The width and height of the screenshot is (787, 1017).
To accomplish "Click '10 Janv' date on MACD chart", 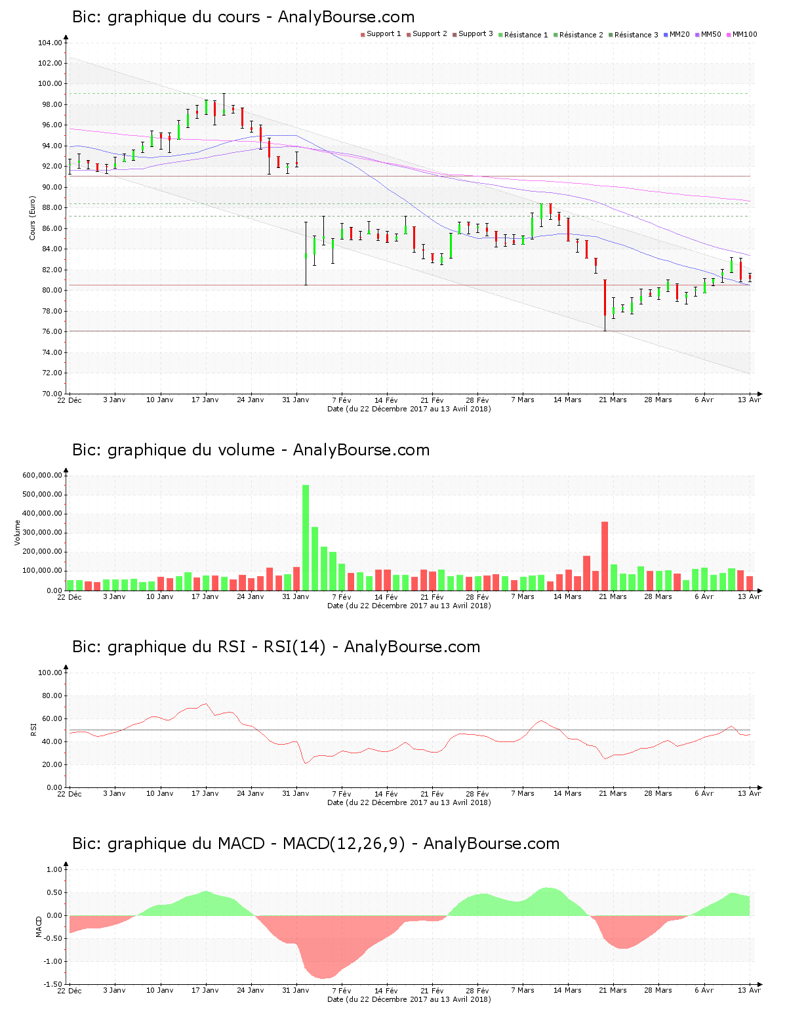I will (x=160, y=991).
